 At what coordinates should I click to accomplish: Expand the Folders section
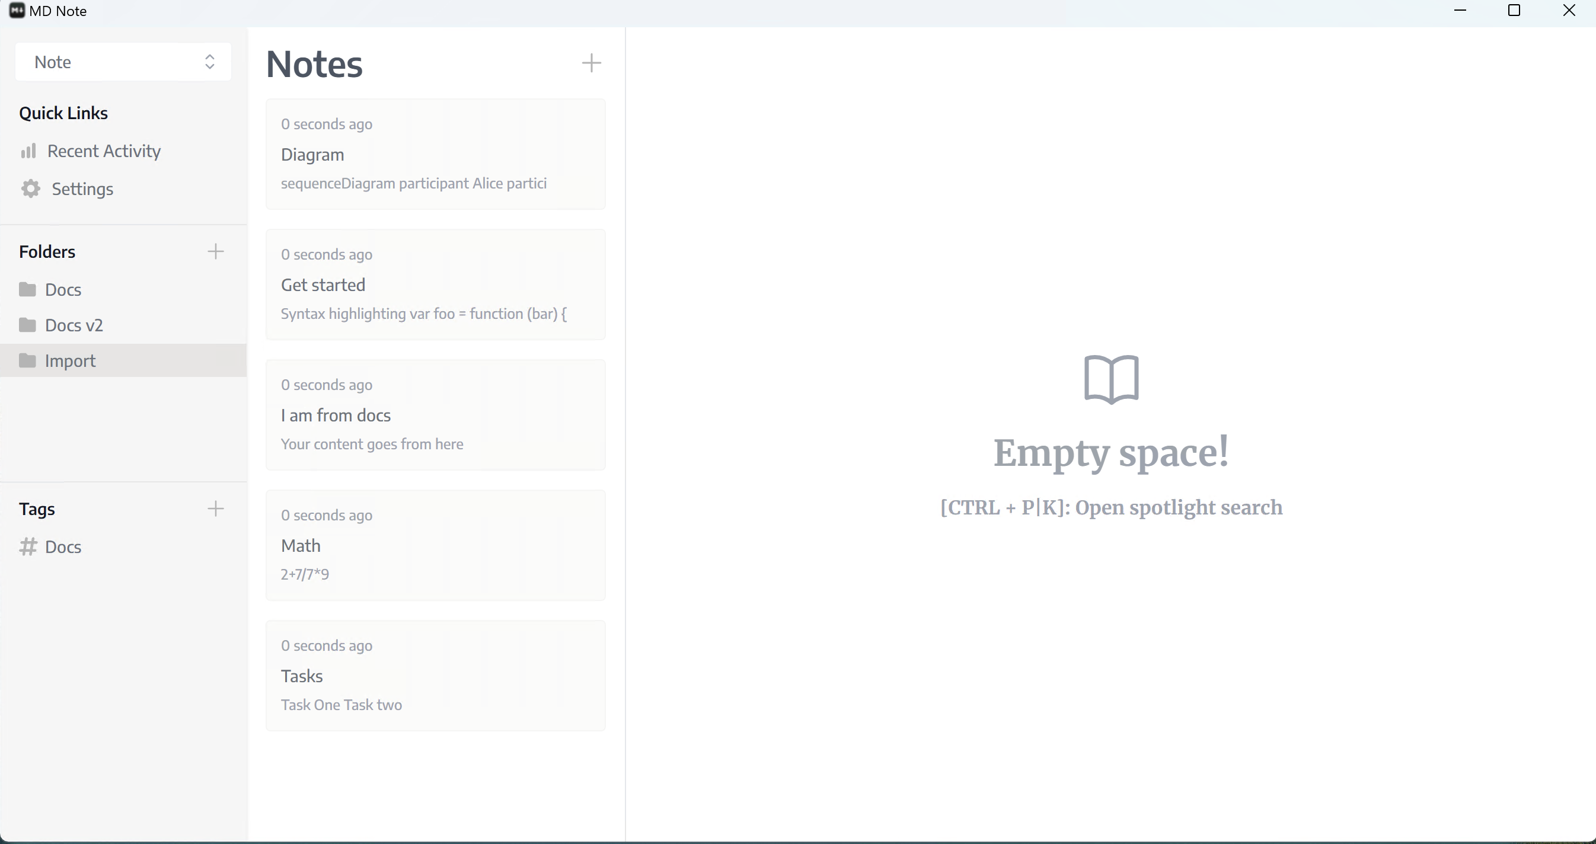click(x=47, y=251)
